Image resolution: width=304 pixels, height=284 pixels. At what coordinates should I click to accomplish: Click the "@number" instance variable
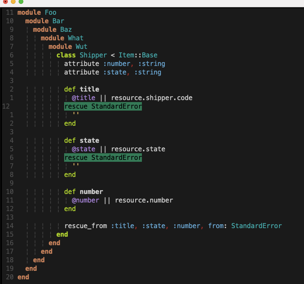pos(86,200)
